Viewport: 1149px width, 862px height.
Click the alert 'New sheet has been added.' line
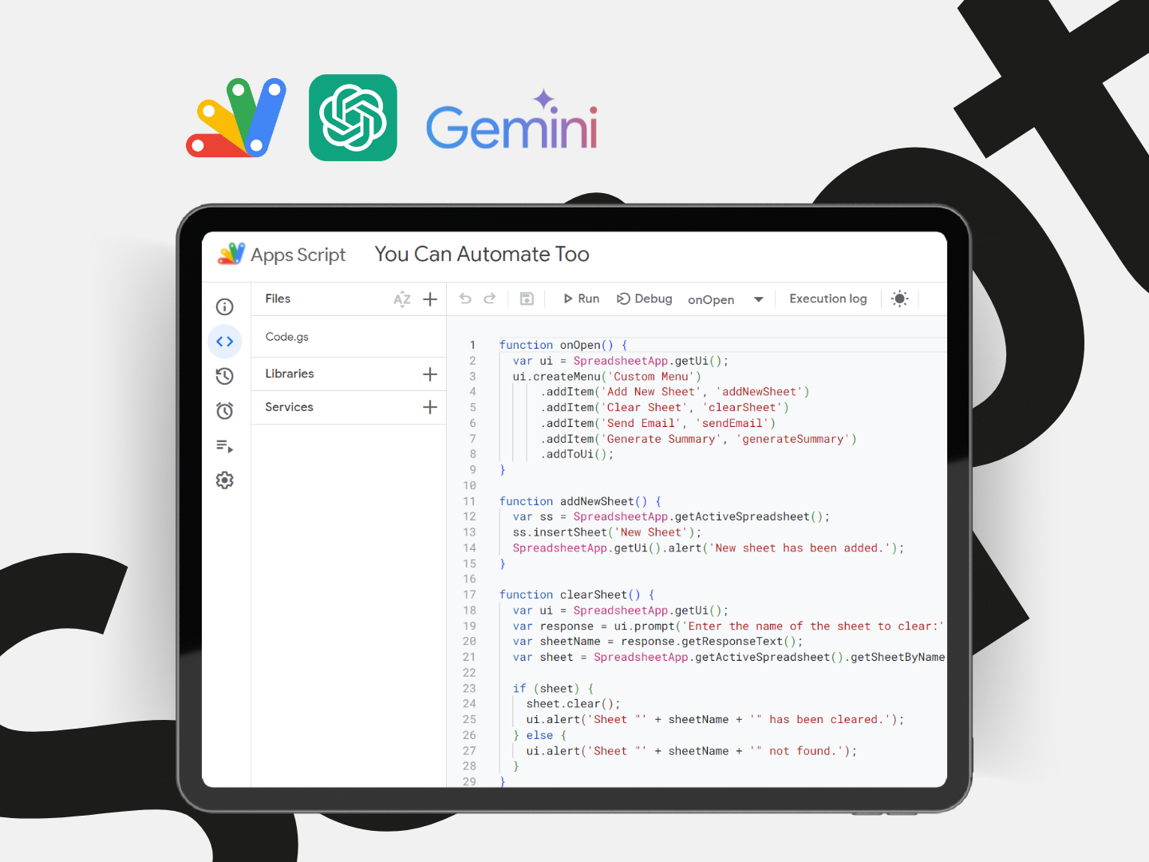[709, 548]
